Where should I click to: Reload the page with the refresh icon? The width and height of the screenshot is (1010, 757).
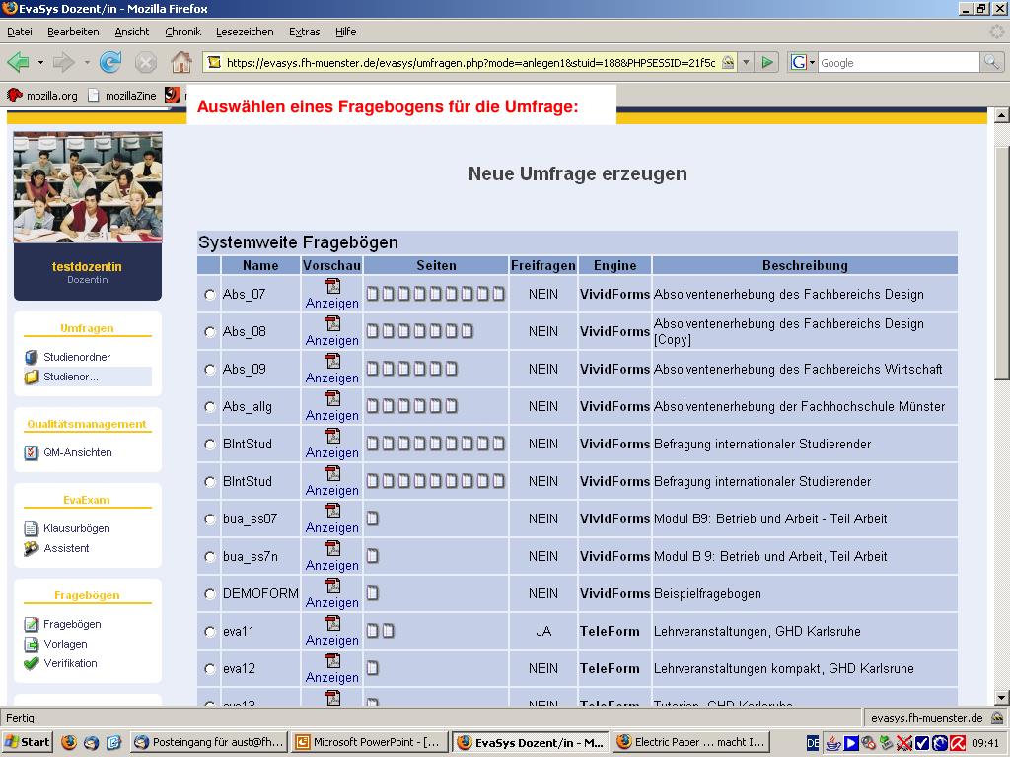tap(110, 62)
